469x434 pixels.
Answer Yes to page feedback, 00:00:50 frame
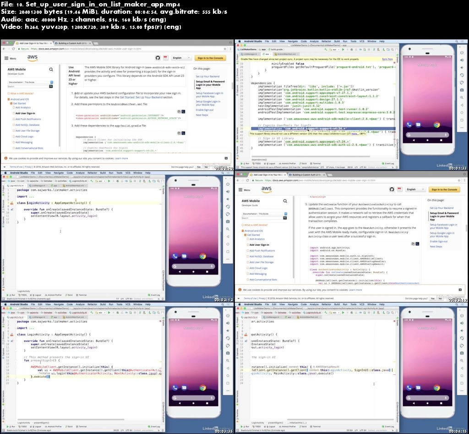click(x=199, y=167)
